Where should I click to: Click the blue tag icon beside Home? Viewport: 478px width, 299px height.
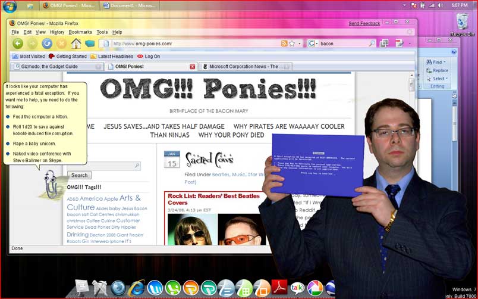(90, 43)
